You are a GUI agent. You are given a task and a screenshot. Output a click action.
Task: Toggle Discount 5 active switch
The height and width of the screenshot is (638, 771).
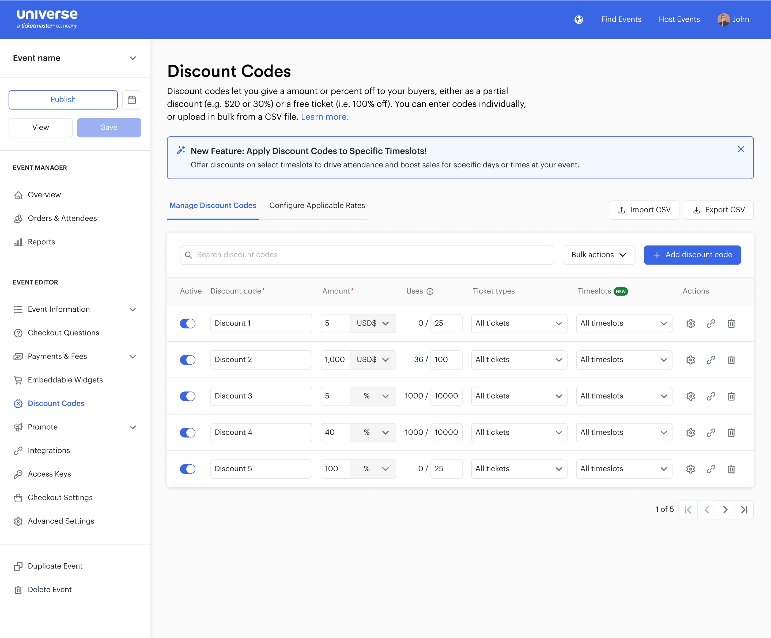tap(188, 469)
